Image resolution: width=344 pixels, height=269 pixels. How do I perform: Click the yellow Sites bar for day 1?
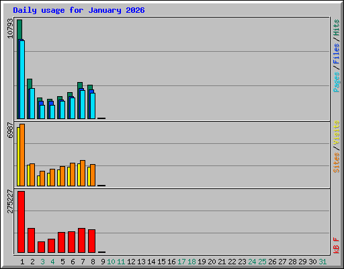click(x=18, y=157)
